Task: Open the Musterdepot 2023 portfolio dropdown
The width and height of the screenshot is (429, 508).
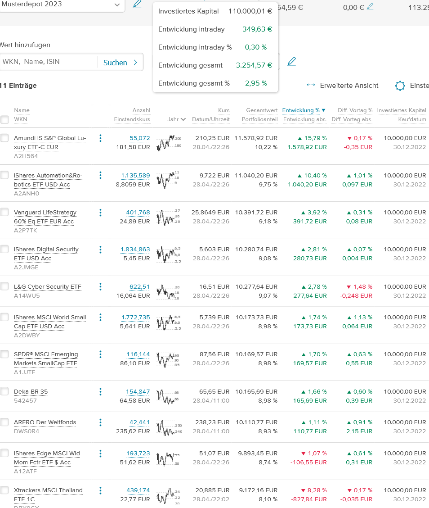Action: click(117, 5)
